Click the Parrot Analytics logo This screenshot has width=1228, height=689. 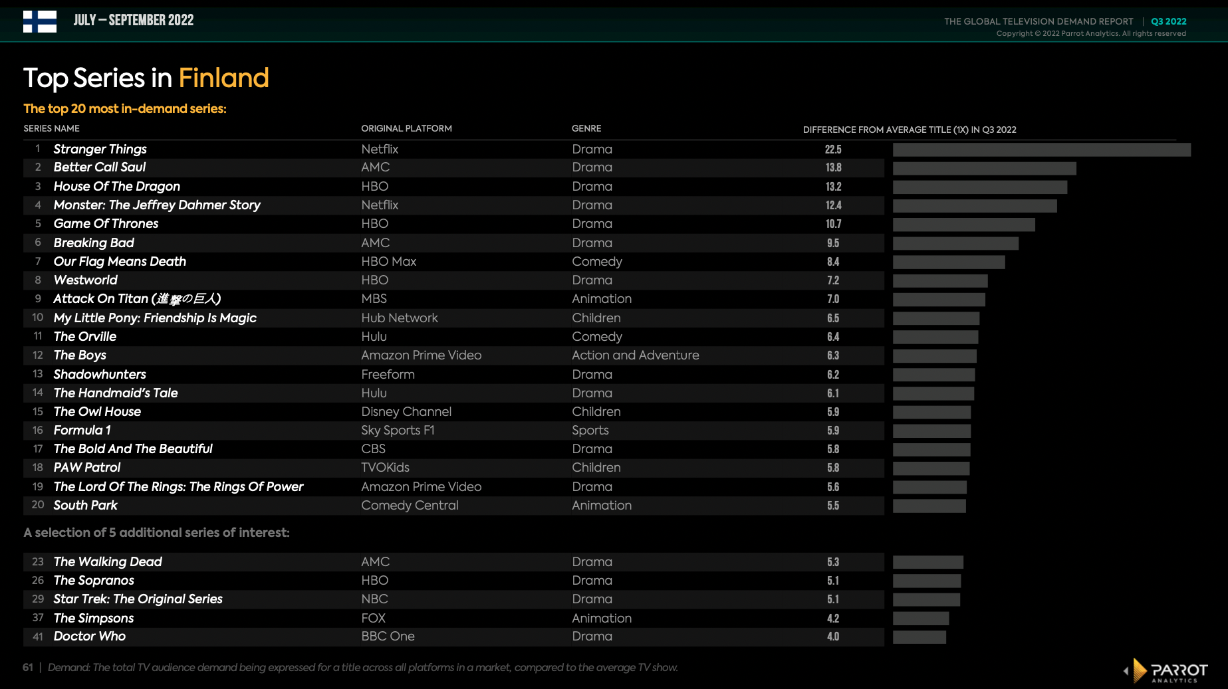pos(1166,670)
